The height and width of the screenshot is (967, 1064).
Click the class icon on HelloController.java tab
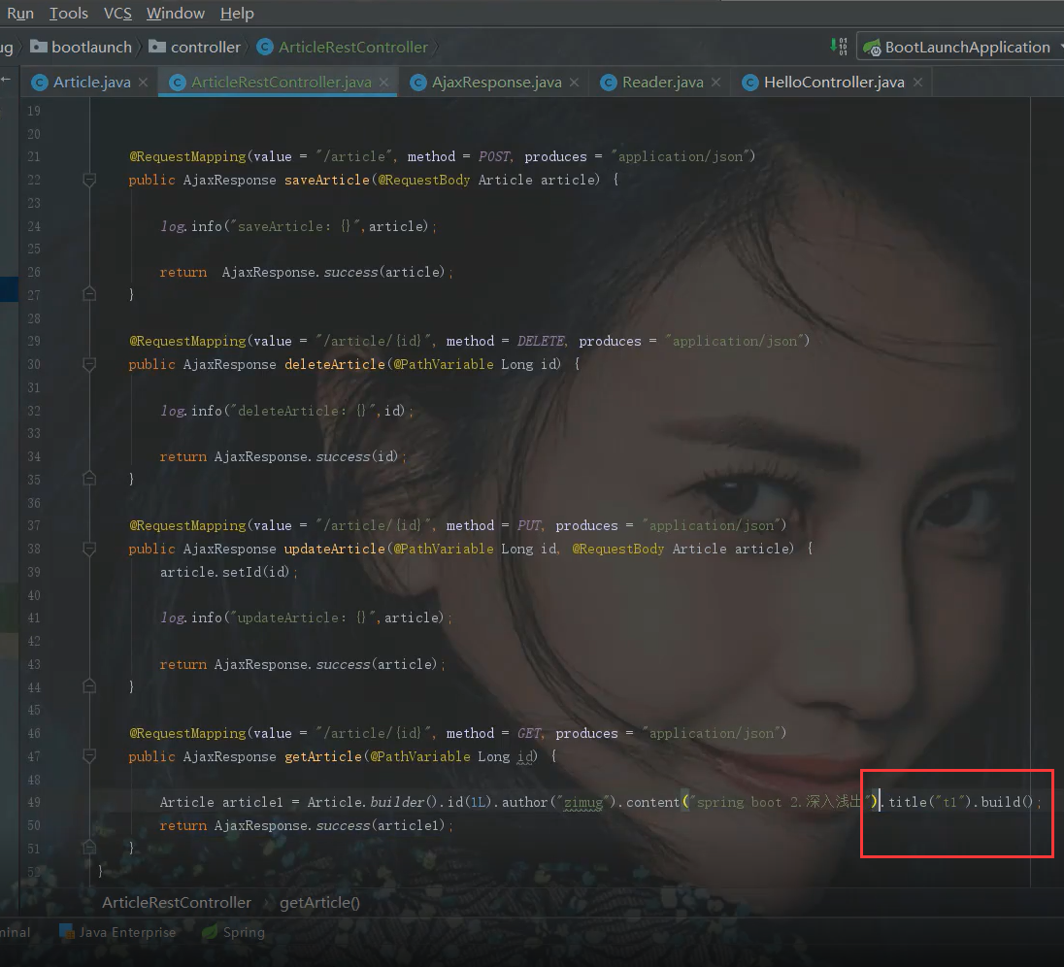click(749, 83)
